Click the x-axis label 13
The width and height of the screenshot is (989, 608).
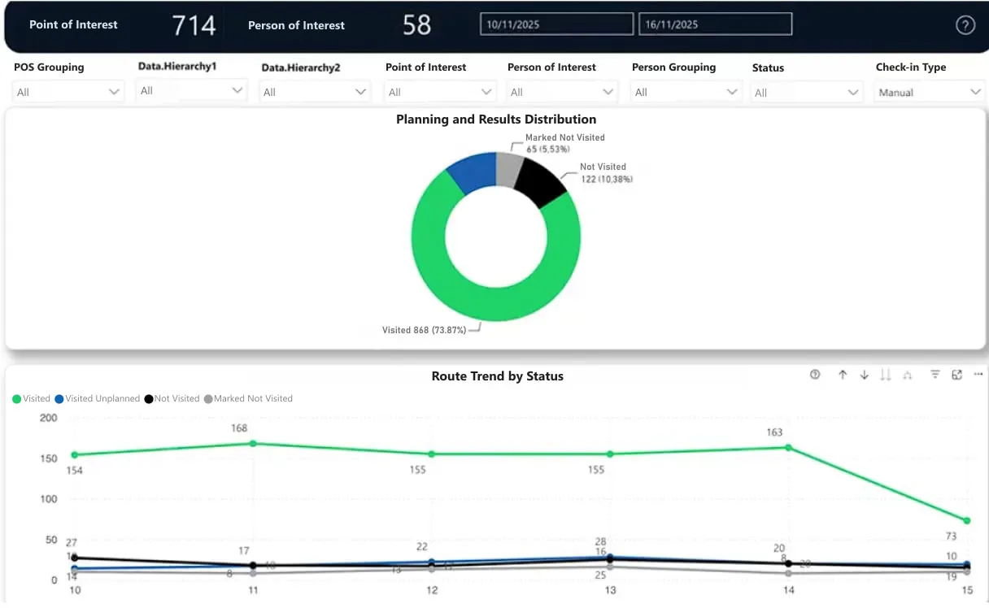611,590
